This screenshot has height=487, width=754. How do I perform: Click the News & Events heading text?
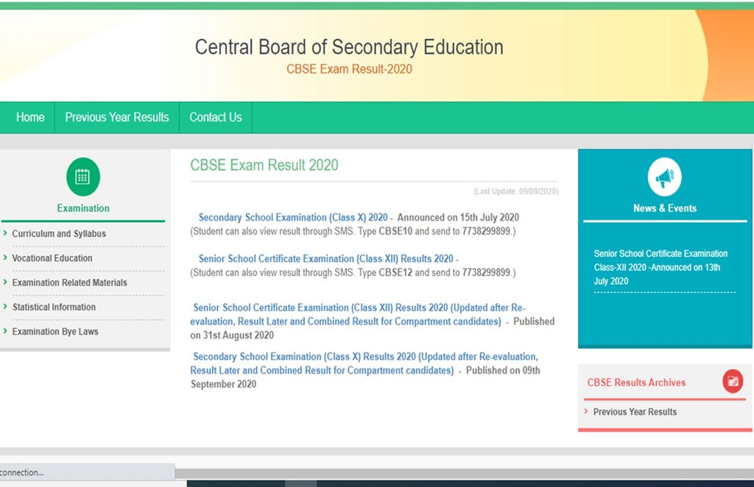tap(665, 208)
